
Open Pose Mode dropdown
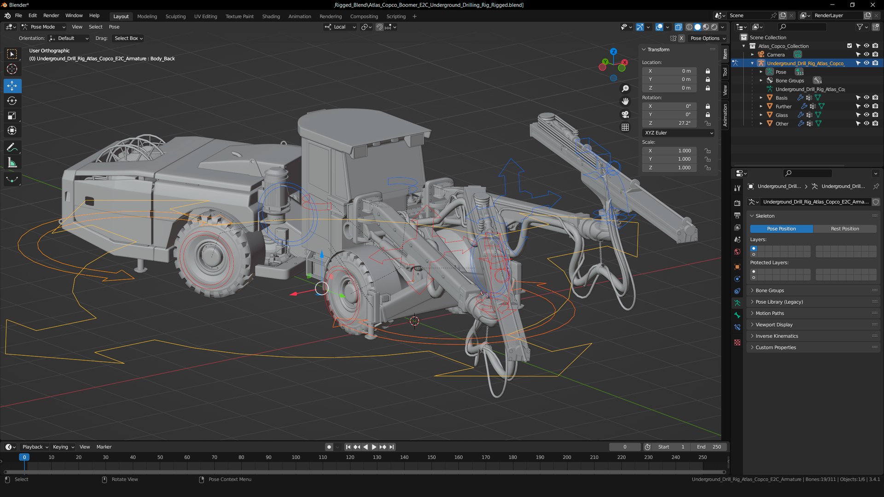[44, 27]
